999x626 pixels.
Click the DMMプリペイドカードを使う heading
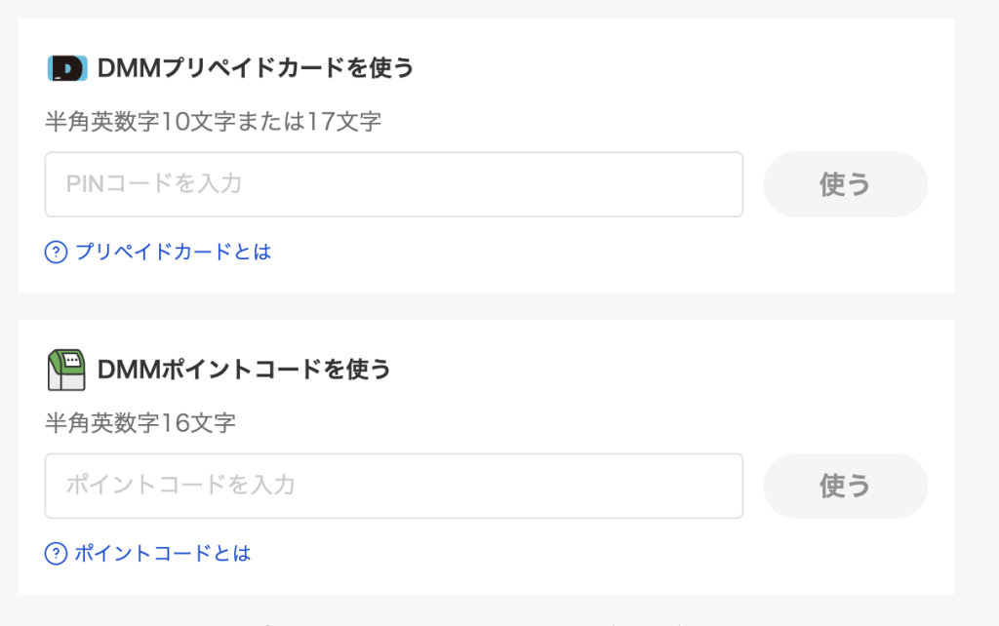[256, 67]
